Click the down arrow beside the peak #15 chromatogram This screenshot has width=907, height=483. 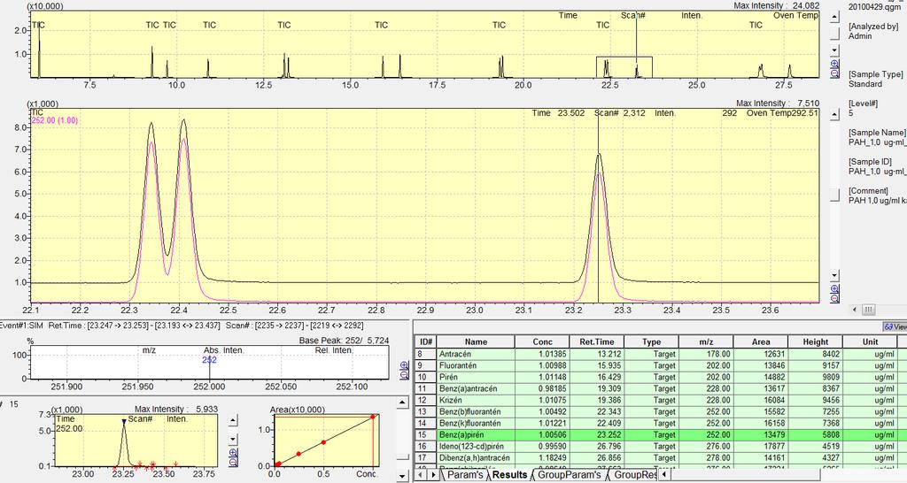[x=233, y=439]
